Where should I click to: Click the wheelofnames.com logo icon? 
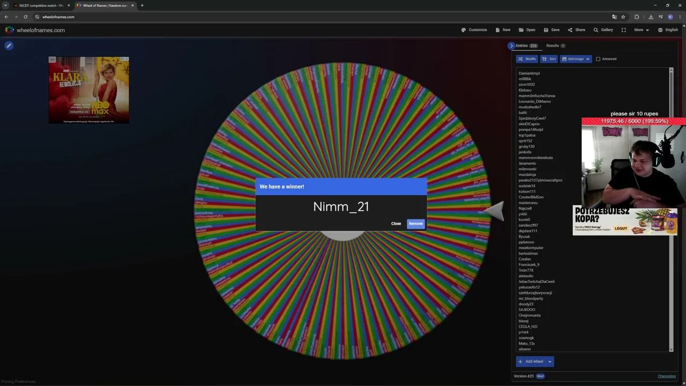(x=9, y=30)
